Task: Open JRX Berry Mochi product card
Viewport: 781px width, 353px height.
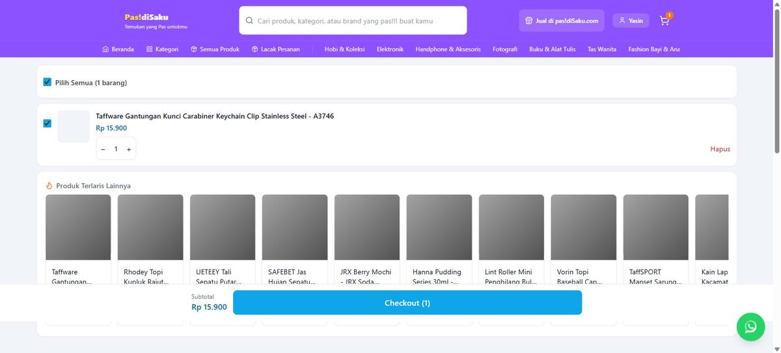Action: click(367, 259)
